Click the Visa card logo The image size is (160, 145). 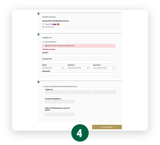[x=54, y=24]
